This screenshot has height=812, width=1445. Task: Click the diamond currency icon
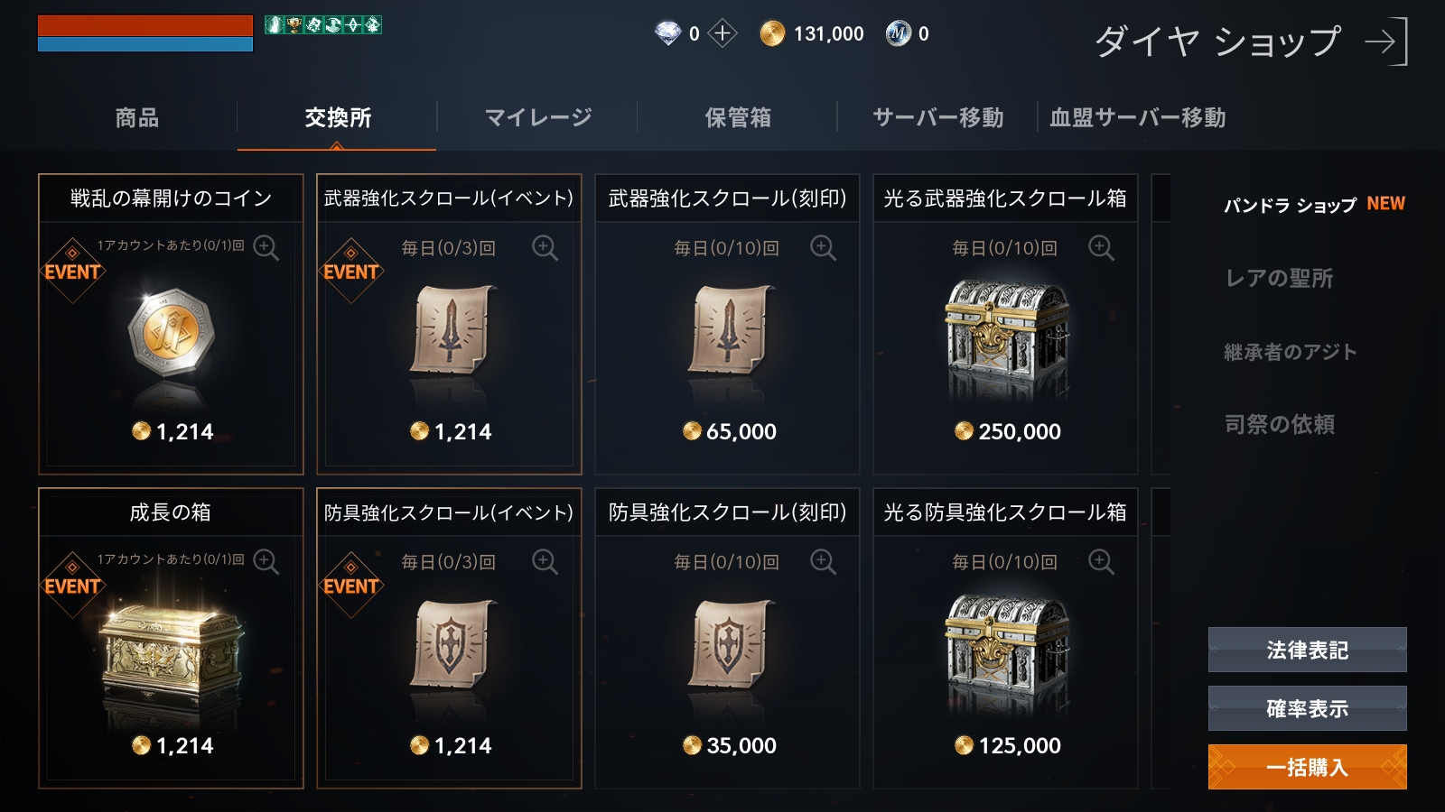[667, 34]
